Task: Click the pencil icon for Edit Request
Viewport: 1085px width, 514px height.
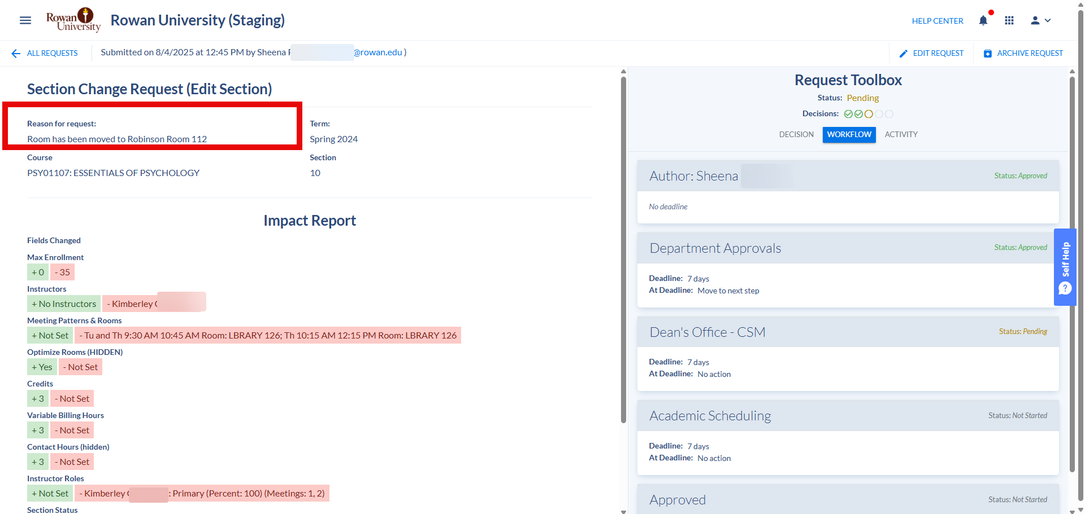Action: [x=904, y=54]
